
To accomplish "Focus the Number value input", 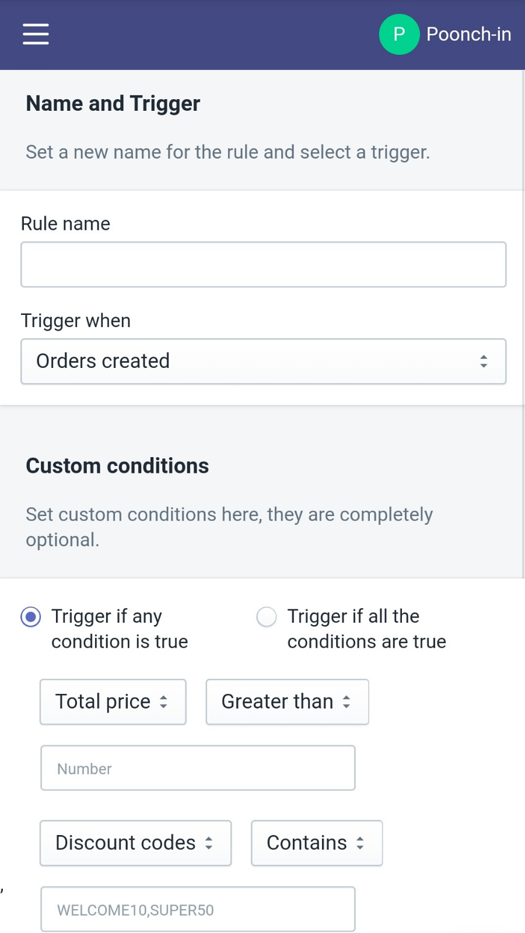I will 198,767.
